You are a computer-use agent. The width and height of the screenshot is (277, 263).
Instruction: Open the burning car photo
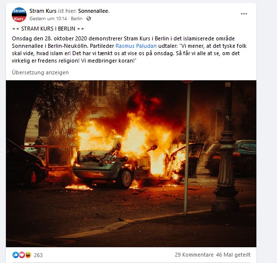coord(131,164)
